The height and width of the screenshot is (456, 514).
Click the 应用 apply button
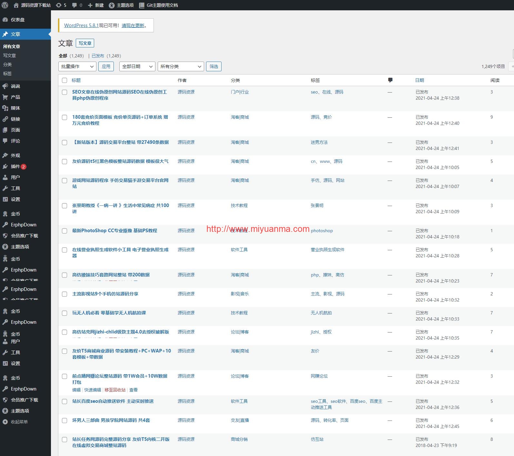click(106, 66)
